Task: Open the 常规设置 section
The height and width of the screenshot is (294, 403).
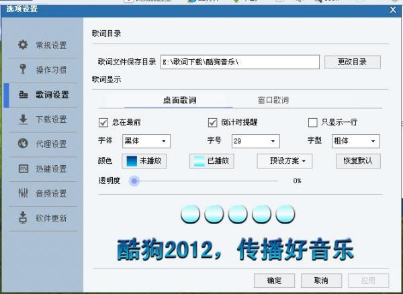Action: pyautogui.click(x=43, y=45)
